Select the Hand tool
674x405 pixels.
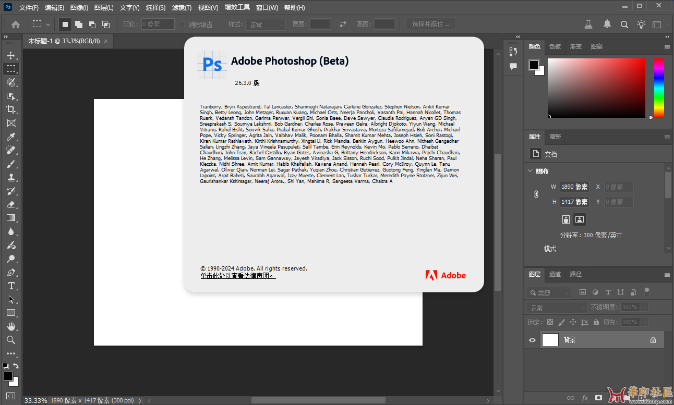[x=11, y=326]
